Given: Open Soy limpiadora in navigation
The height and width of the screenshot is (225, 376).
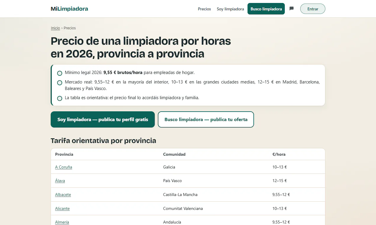Looking at the screenshot, I should (230, 9).
